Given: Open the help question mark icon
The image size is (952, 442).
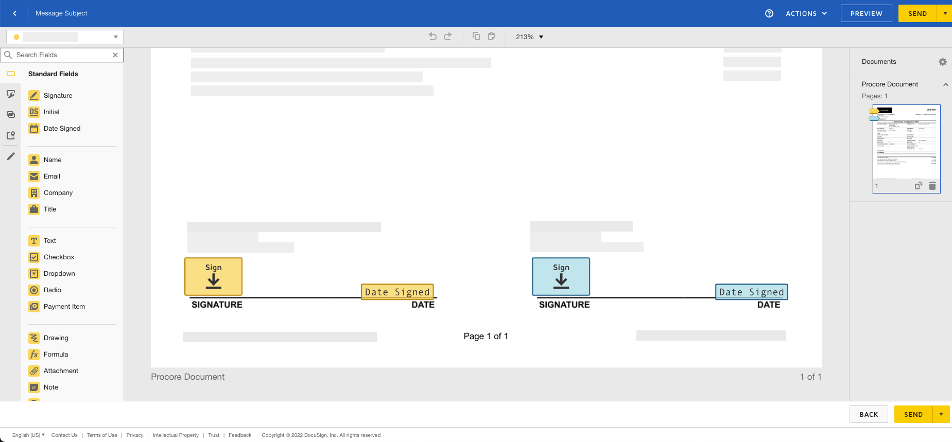Looking at the screenshot, I should [769, 13].
